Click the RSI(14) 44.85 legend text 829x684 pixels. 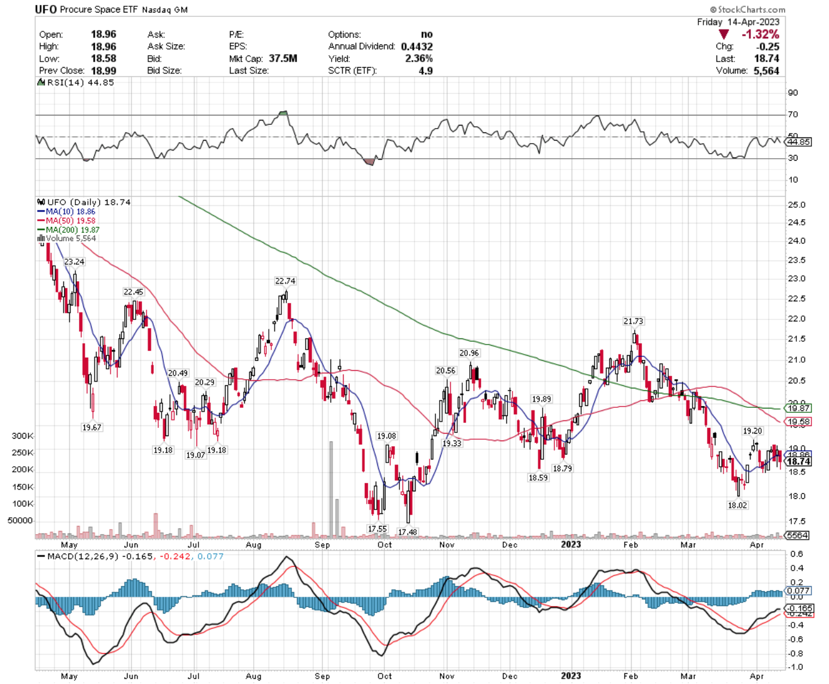(x=80, y=82)
